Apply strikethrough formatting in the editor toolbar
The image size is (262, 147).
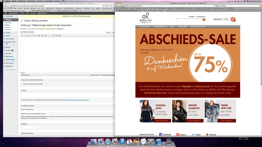click(28, 35)
